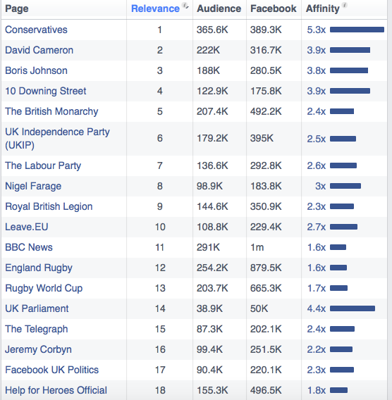Open the Help for Heroes Official link
Image resolution: width=392 pixels, height=400 pixels.
(x=56, y=390)
